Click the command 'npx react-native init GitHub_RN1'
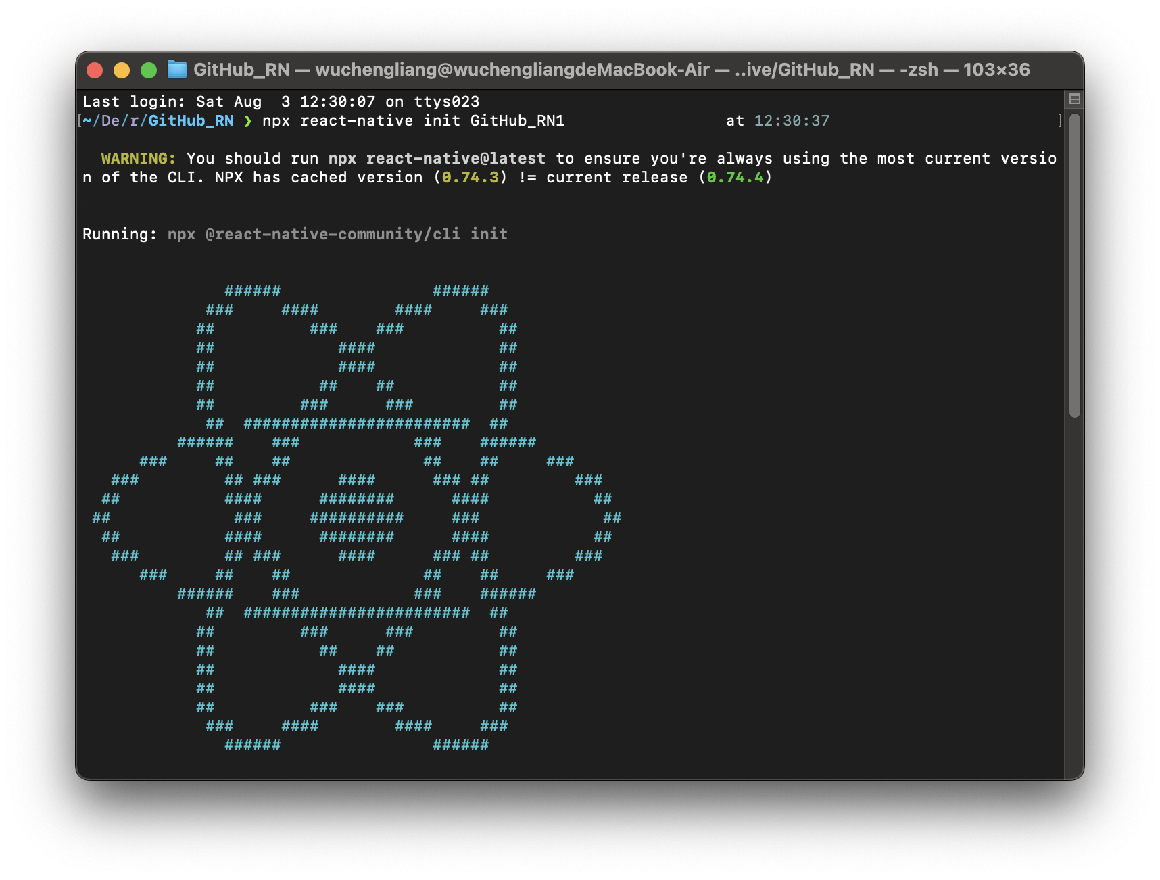 point(413,120)
